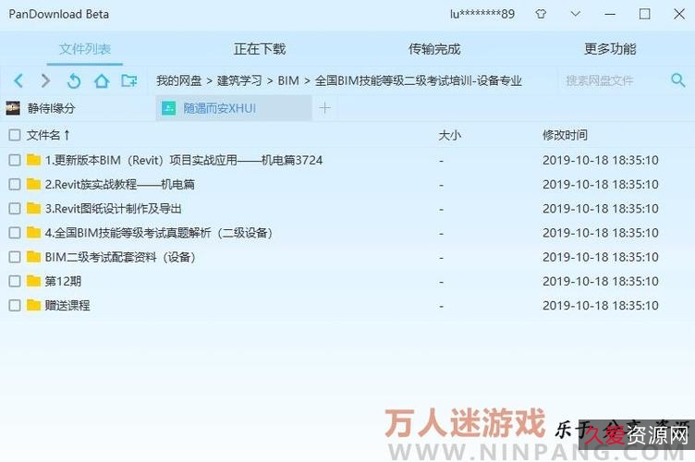This screenshot has height=462, width=695.
Task: Click folder icon of 第12期
Action: pos(33,281)
